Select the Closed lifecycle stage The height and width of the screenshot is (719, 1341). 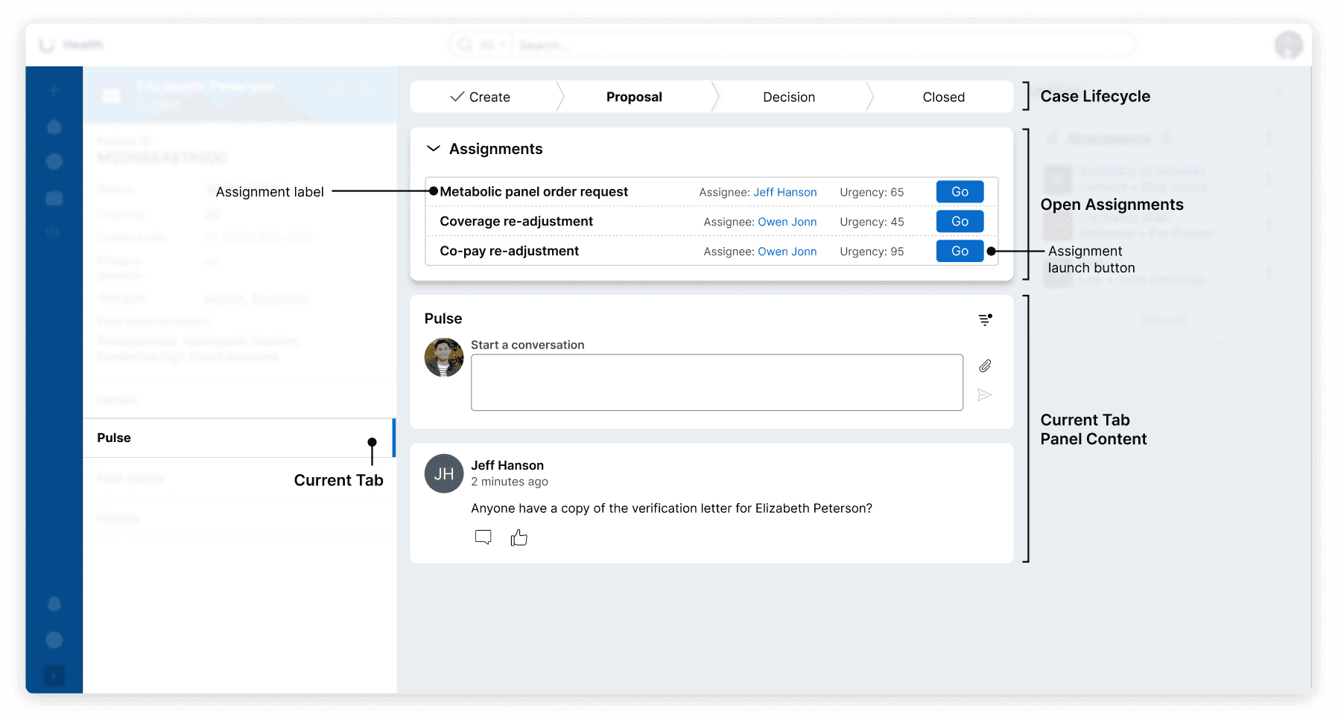pos(943,97)
